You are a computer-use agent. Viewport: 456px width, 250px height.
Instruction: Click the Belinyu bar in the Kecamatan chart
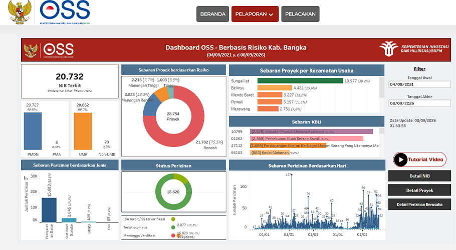click(x=275, y=88)
